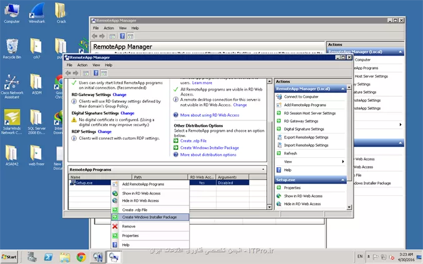
Task: Click RD Gateway Settings action in Actions pane
Action: [x=301, y=121]
